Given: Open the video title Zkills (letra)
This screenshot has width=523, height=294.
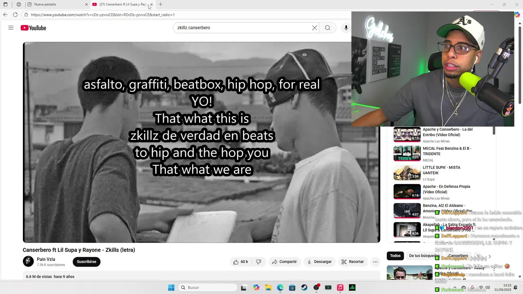Looking at the screenshot, I should tap(79, 250).
